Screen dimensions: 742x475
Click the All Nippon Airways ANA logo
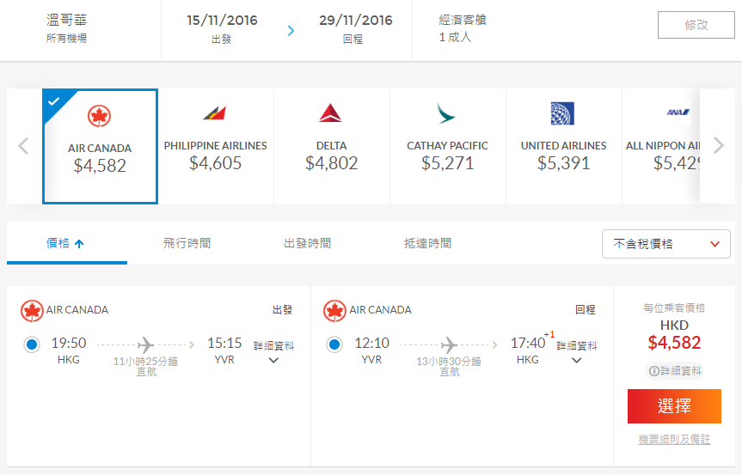click(x=678, y=113)
